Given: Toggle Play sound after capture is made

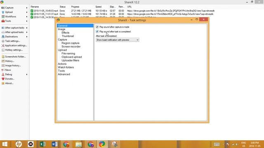Looking at the screenshot, I should pos(97,27).
